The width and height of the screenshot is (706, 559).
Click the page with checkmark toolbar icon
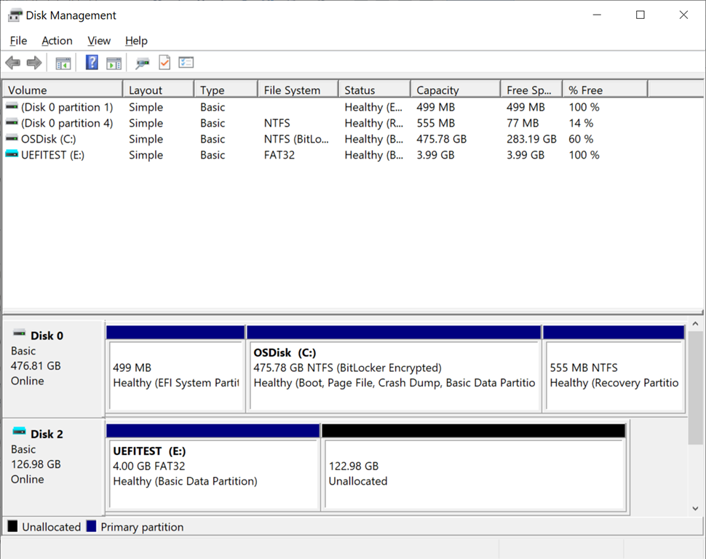(164, 63)
